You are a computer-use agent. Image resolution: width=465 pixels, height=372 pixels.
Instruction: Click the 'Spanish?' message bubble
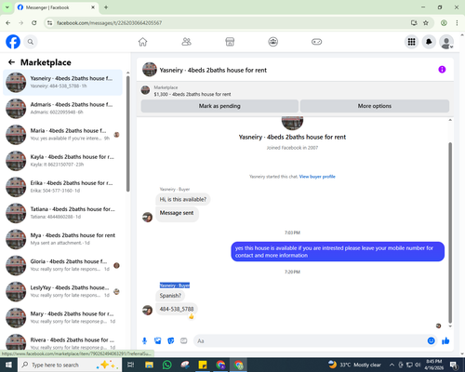[170, 296]
